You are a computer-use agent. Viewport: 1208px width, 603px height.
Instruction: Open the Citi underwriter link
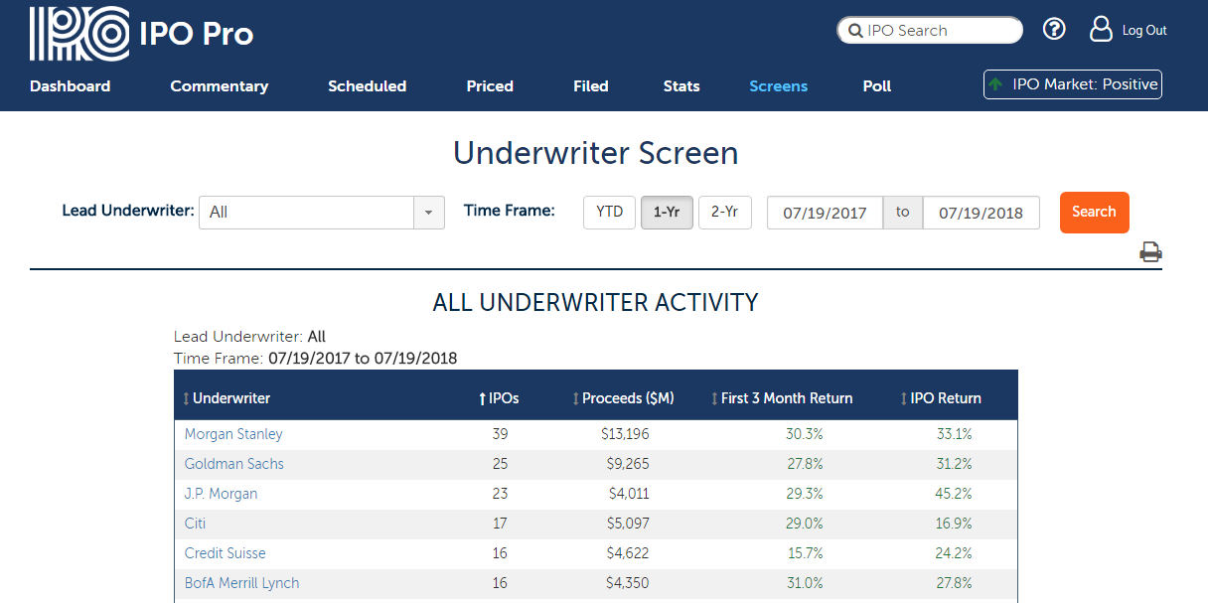tap(195, 524)
